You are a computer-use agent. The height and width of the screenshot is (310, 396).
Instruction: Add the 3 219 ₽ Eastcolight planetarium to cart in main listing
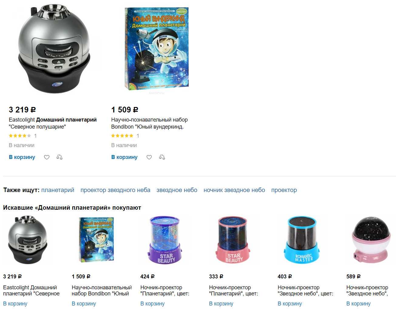click(22, 157)
